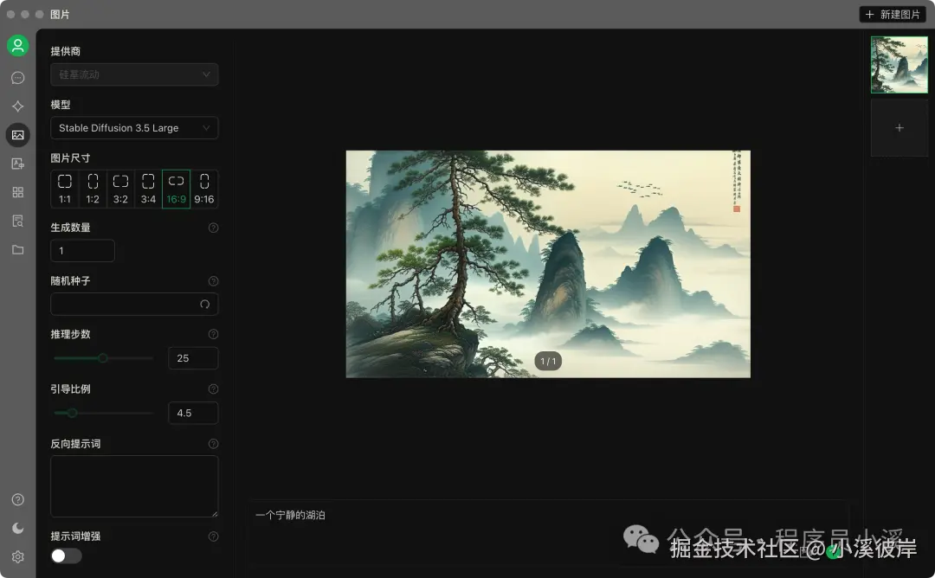Screen dimensions: 935x578
Task: Open the image generation panel icon
Action: coord(18,135)
